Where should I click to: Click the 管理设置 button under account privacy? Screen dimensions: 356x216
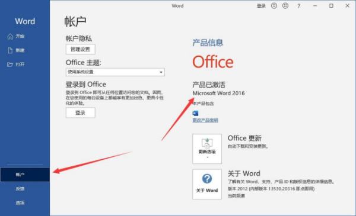(x=80, y=49)
